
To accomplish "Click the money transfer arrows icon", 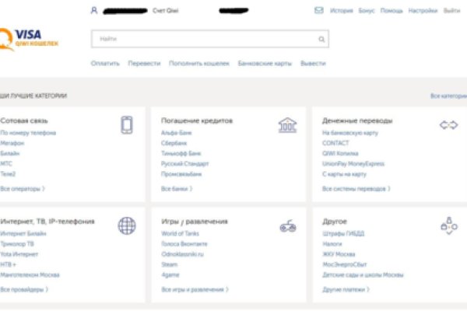I will [448, 124].
